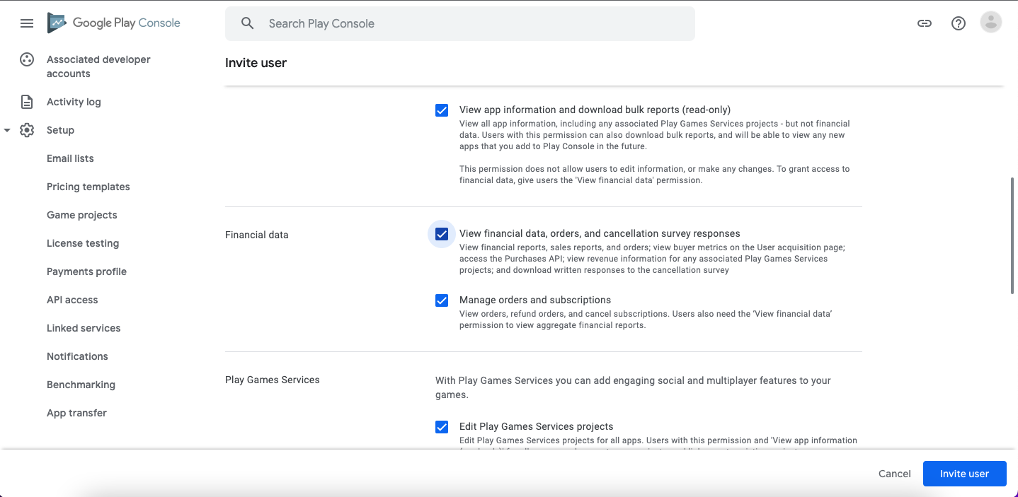Go to API access page
Viewport: 1018px width, 497px height.
[72, 300]
